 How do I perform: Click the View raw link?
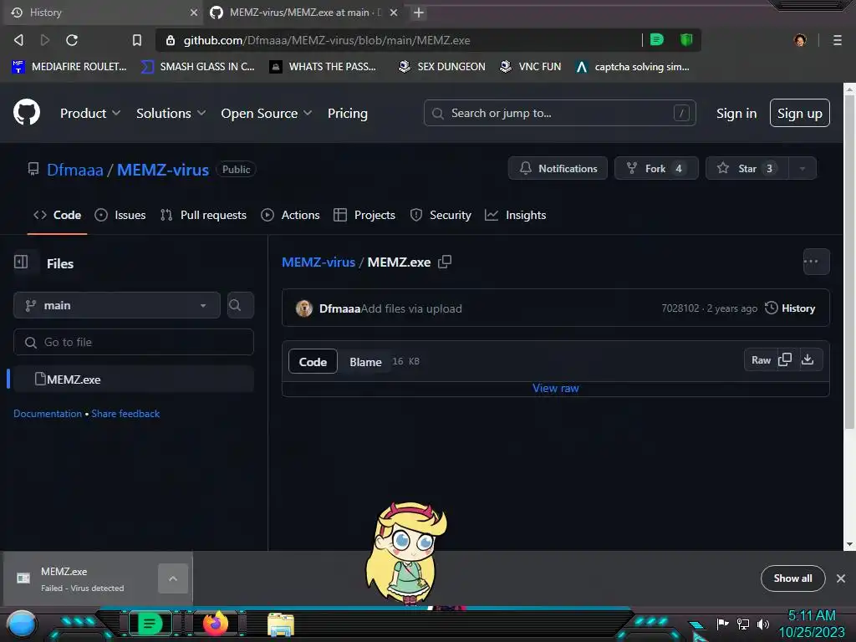click(x=556, y=388)
